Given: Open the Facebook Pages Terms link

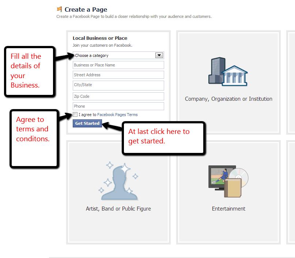Looking at the screenshot, I should point(117,115).
